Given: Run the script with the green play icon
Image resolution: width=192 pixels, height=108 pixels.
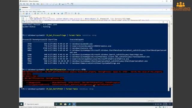Looking at the screenshot, I should tap(49, 13).
